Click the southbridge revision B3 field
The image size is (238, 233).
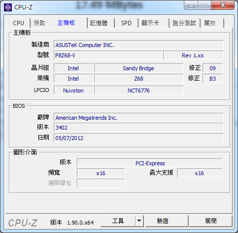(x=213, y=79)
